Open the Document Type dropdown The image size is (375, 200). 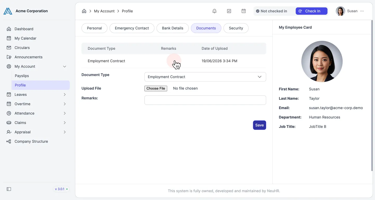click(x=205, y=77)
